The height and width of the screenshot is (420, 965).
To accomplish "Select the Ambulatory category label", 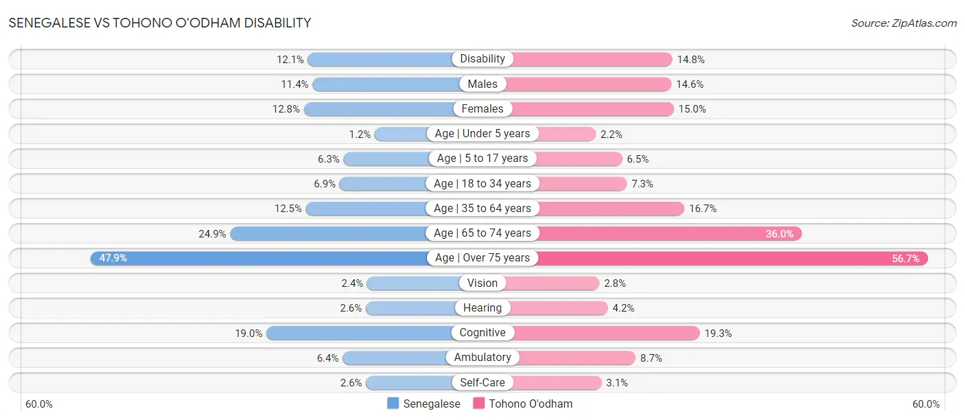I will click(483, 358).
